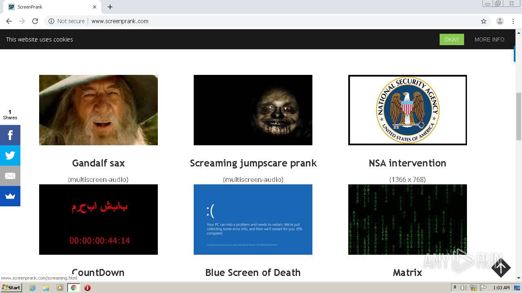This screenshot has height=293, width=522.
Task: Show hidden tray icons arrow
Action: (455, 288)
